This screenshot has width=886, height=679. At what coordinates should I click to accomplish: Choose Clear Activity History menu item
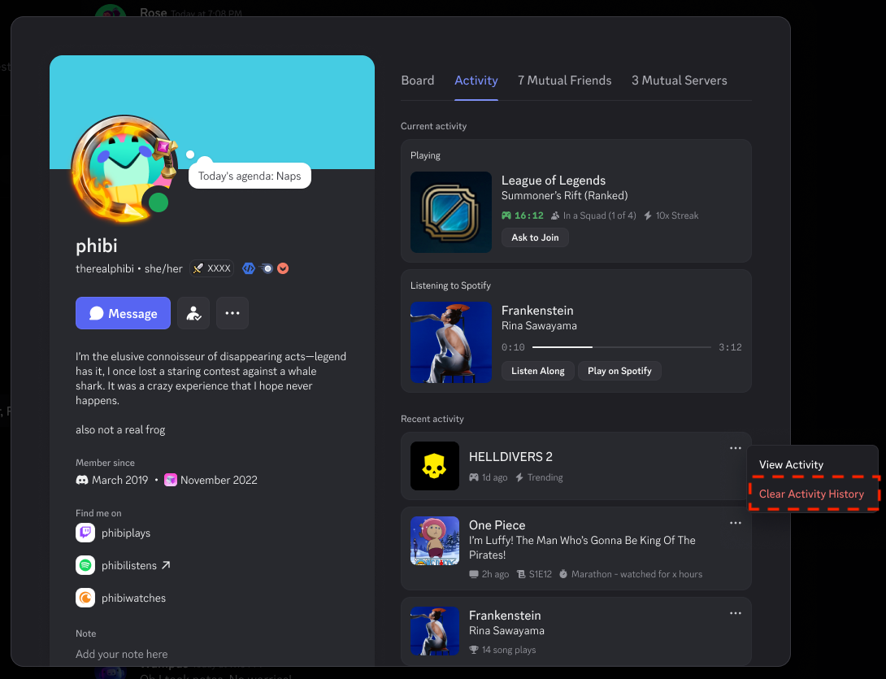tap(813, 494)
